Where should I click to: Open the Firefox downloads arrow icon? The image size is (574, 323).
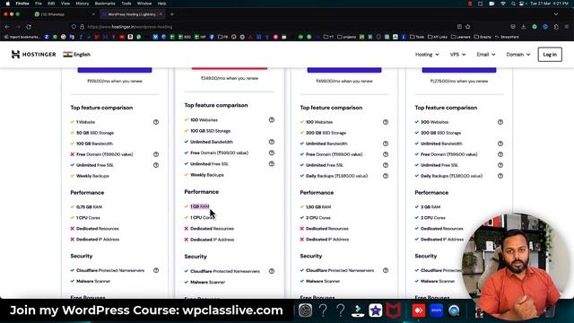[524, 27]
